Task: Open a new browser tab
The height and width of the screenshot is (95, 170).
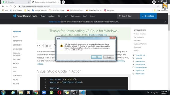Action: 63,2
